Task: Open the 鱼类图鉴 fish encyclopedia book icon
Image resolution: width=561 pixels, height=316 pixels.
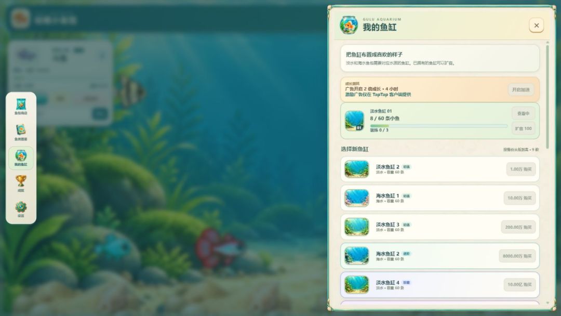Action: 21,132
